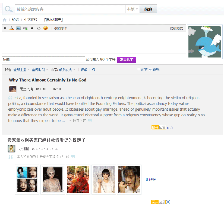Open 小迷糊 user avatar
The image size is (224, 206).
coord(11,149)
